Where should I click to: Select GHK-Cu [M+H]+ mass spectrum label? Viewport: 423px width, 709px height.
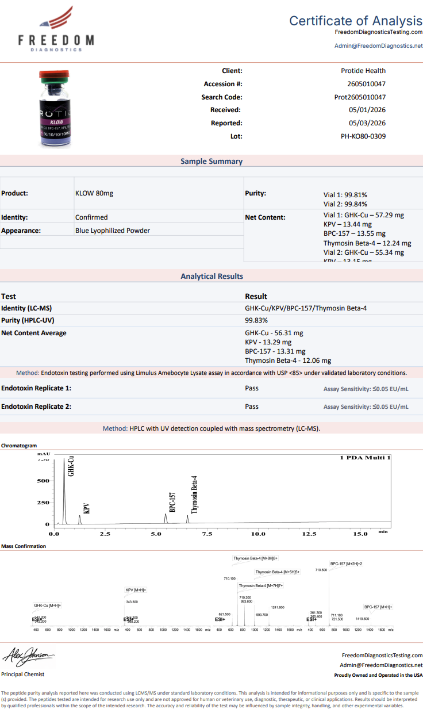coord(48,605)
